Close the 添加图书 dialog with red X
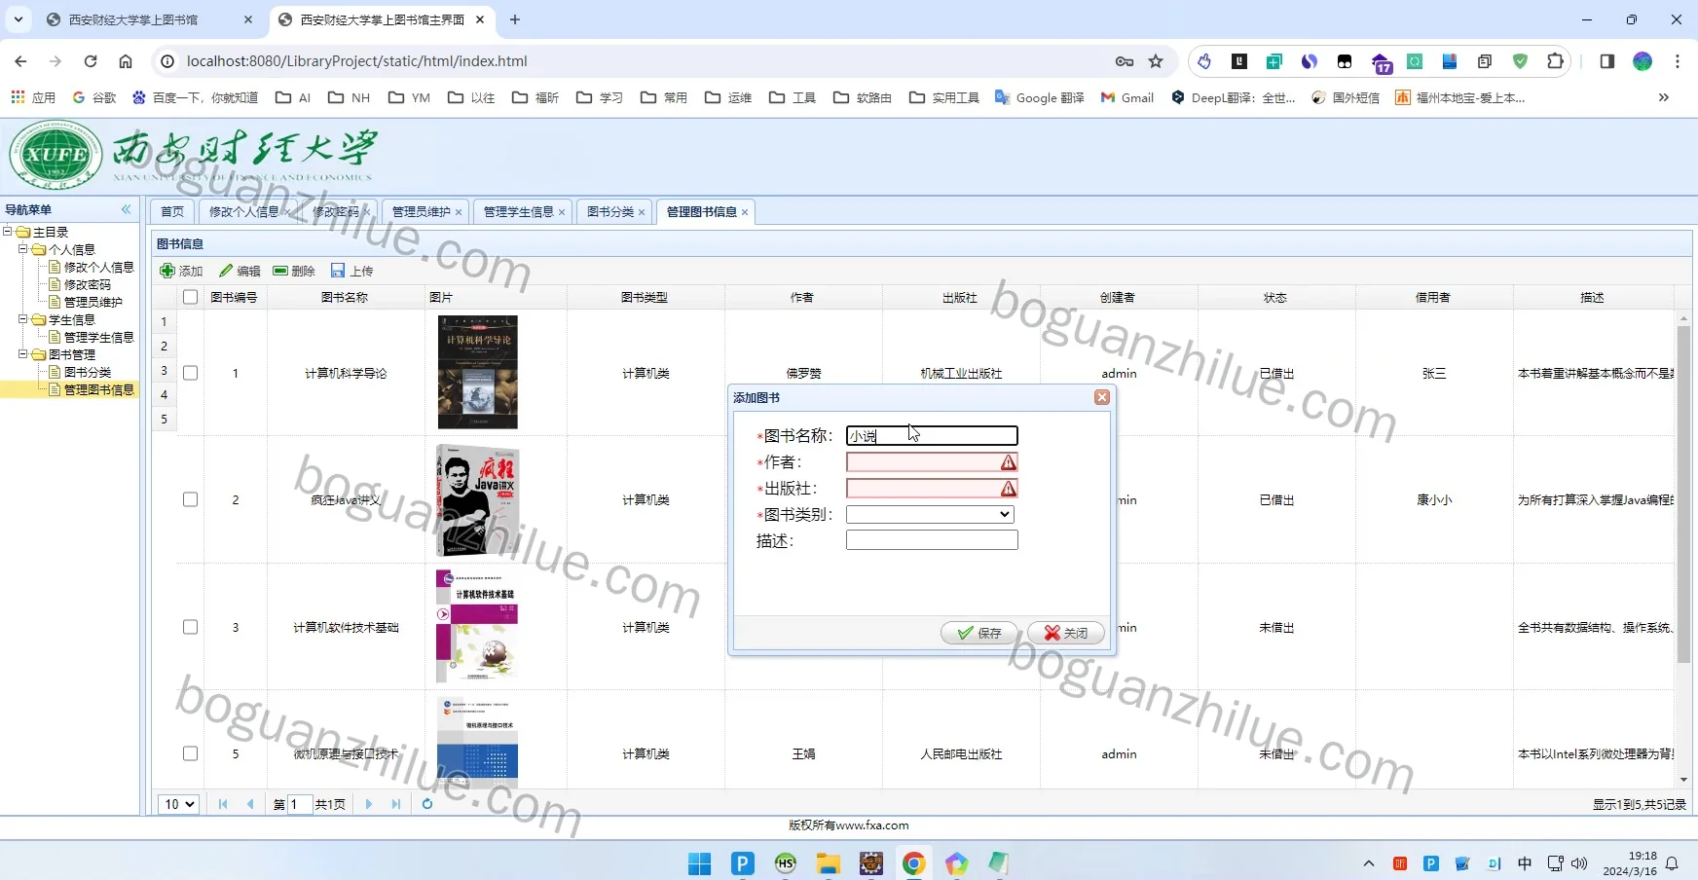This screenshot has height=880, width=1698. 1102,397
